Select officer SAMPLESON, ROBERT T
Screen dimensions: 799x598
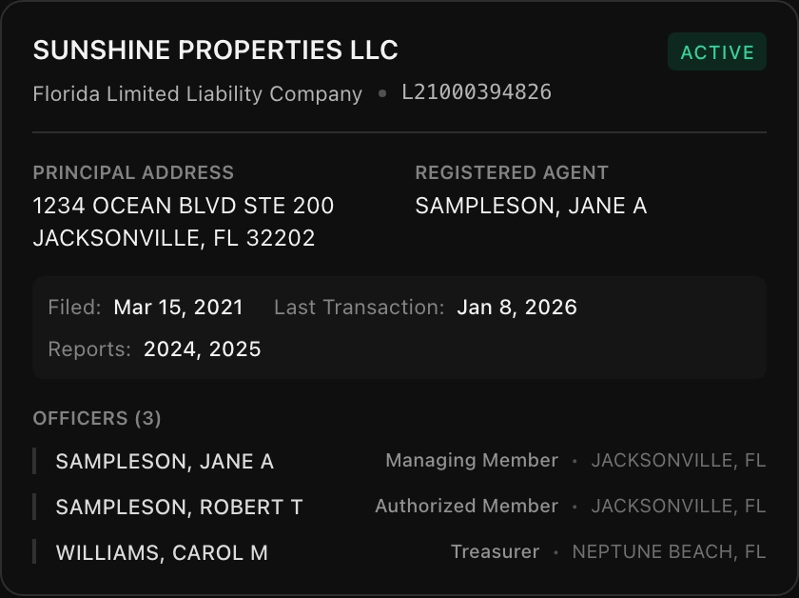(x=179, y=508)
